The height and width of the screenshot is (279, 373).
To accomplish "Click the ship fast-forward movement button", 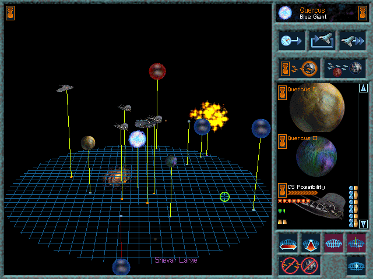I will pos(352,41).
